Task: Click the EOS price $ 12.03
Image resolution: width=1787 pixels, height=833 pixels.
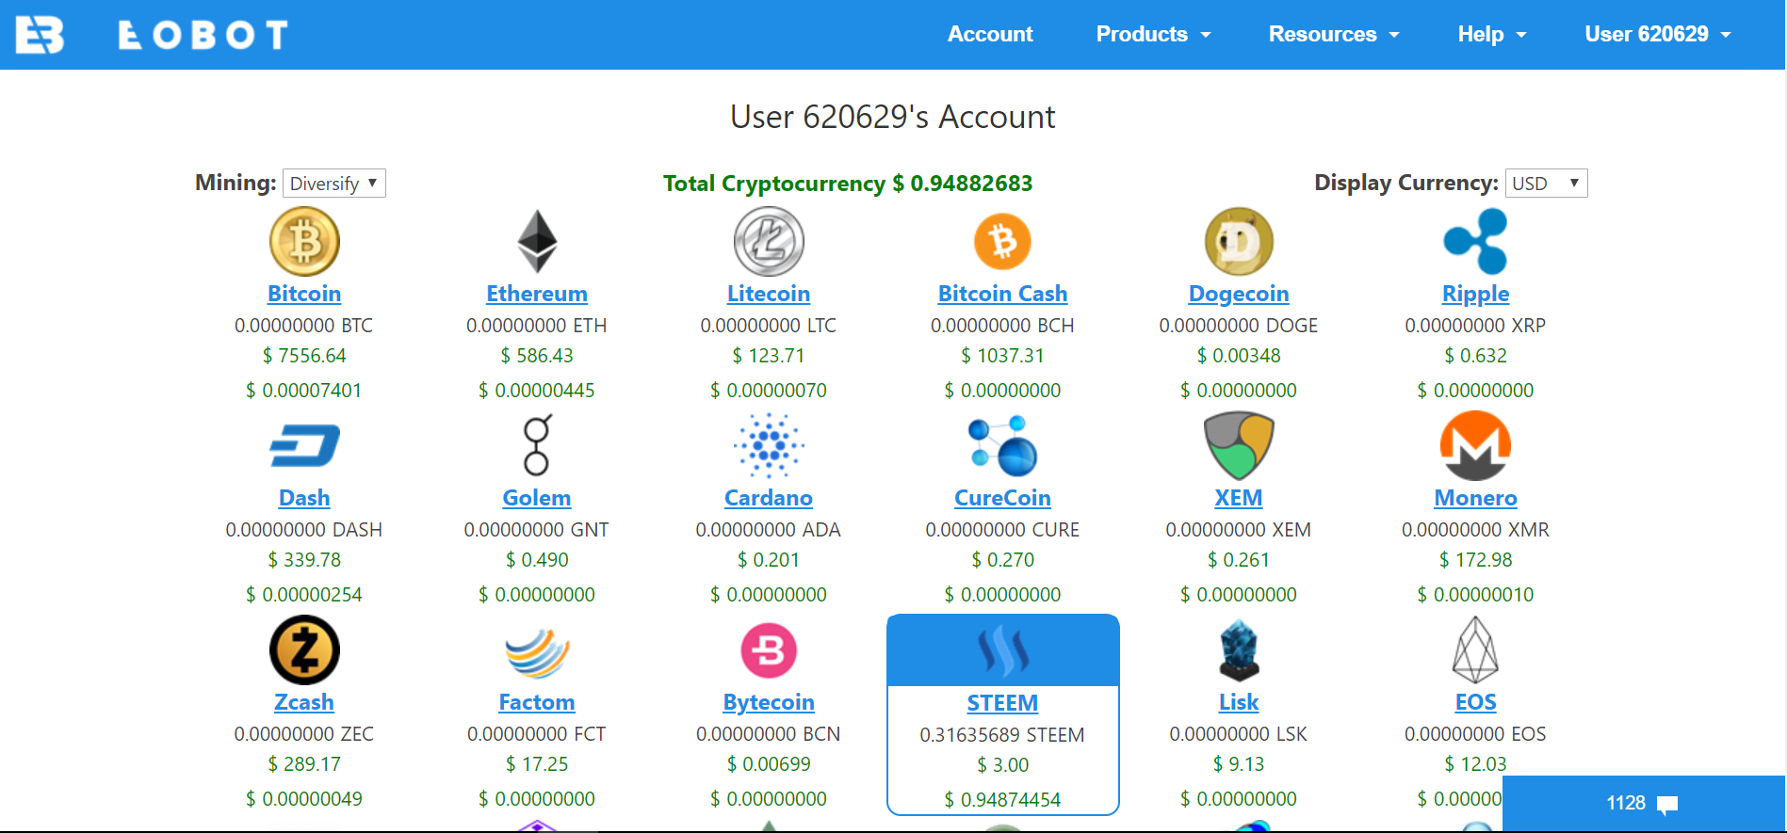Action: [x=1475, y=764]
